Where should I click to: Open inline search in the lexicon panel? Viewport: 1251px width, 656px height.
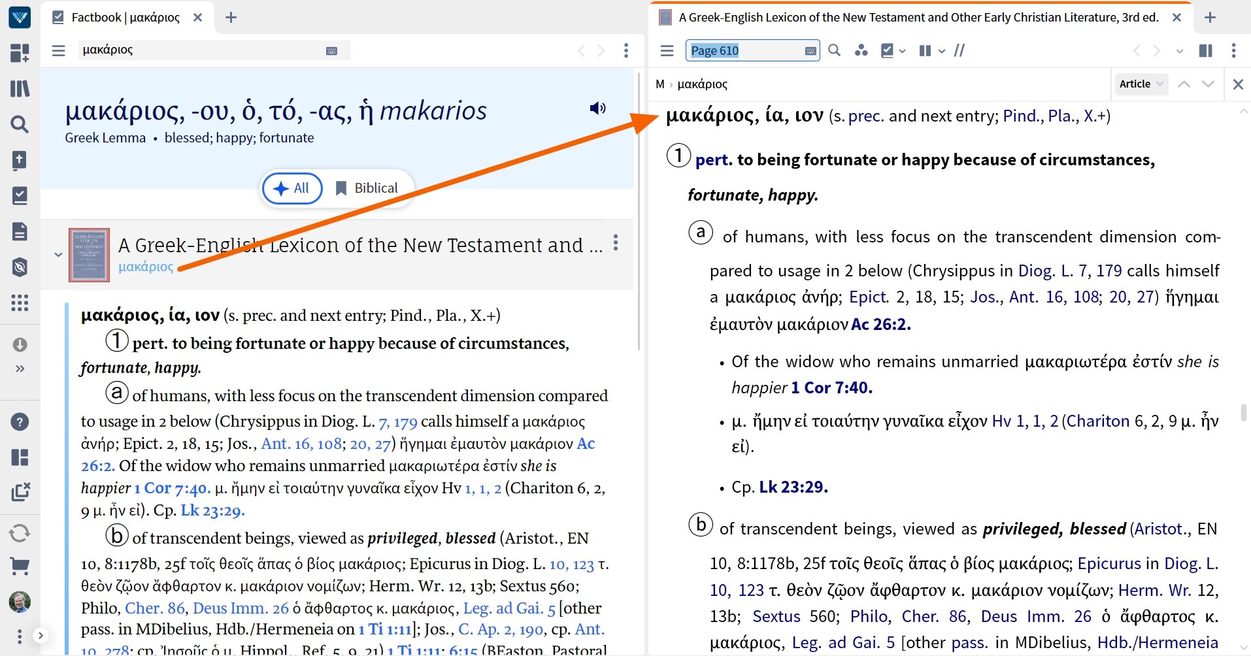pos(834,50)
